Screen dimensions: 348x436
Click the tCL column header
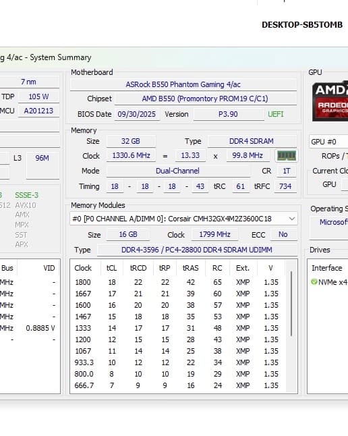[112, 268]
